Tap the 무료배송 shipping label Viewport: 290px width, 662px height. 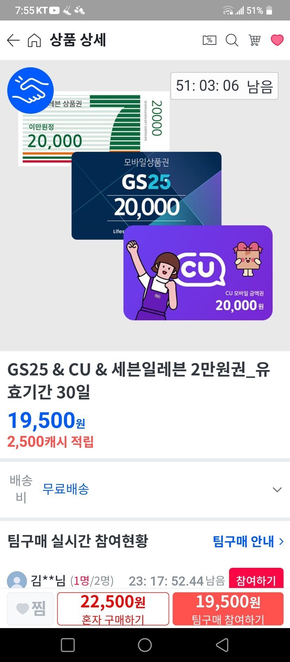click(66, 489)
